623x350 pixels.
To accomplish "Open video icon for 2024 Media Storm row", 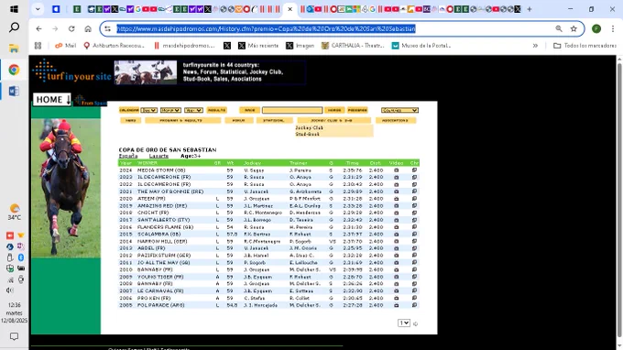I will click(396, 170).
